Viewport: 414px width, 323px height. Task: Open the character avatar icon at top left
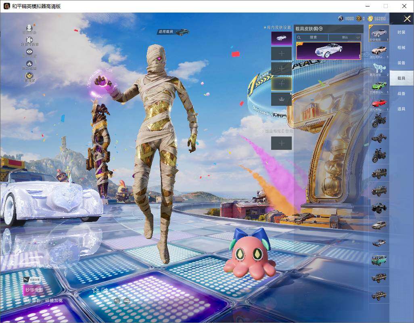[x=29, y=28]
